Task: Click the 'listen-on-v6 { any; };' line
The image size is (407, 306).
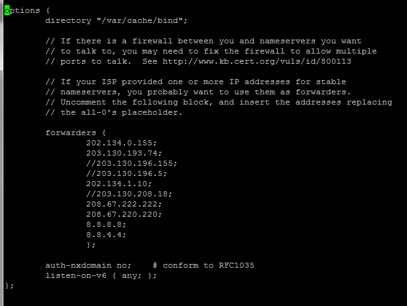Action: pos(101,275)
